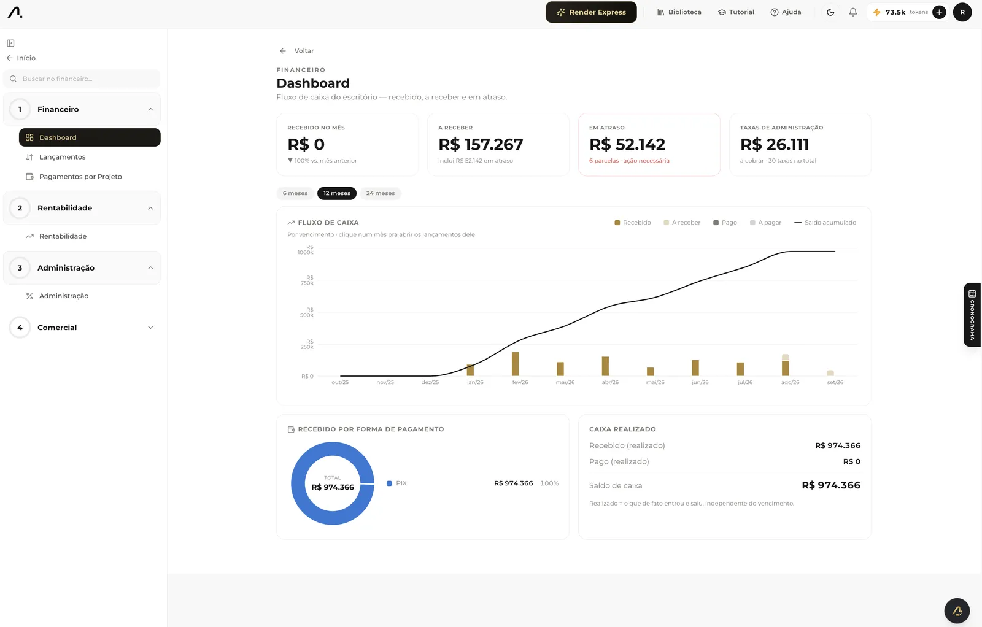Open Lançamentos in sidebar menu

click(x=90, y=157)
